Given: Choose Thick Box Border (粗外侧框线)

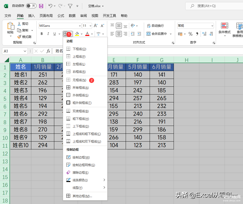Looking at the screenshot, I should coord(85,103).
